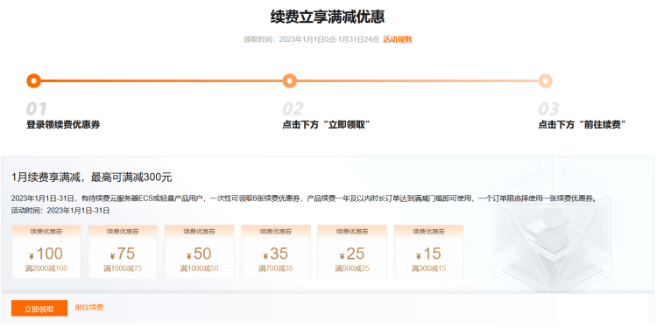Click the 满500减25 condition text
This screenshot has width=657, height=327.
tap(352, 268)
